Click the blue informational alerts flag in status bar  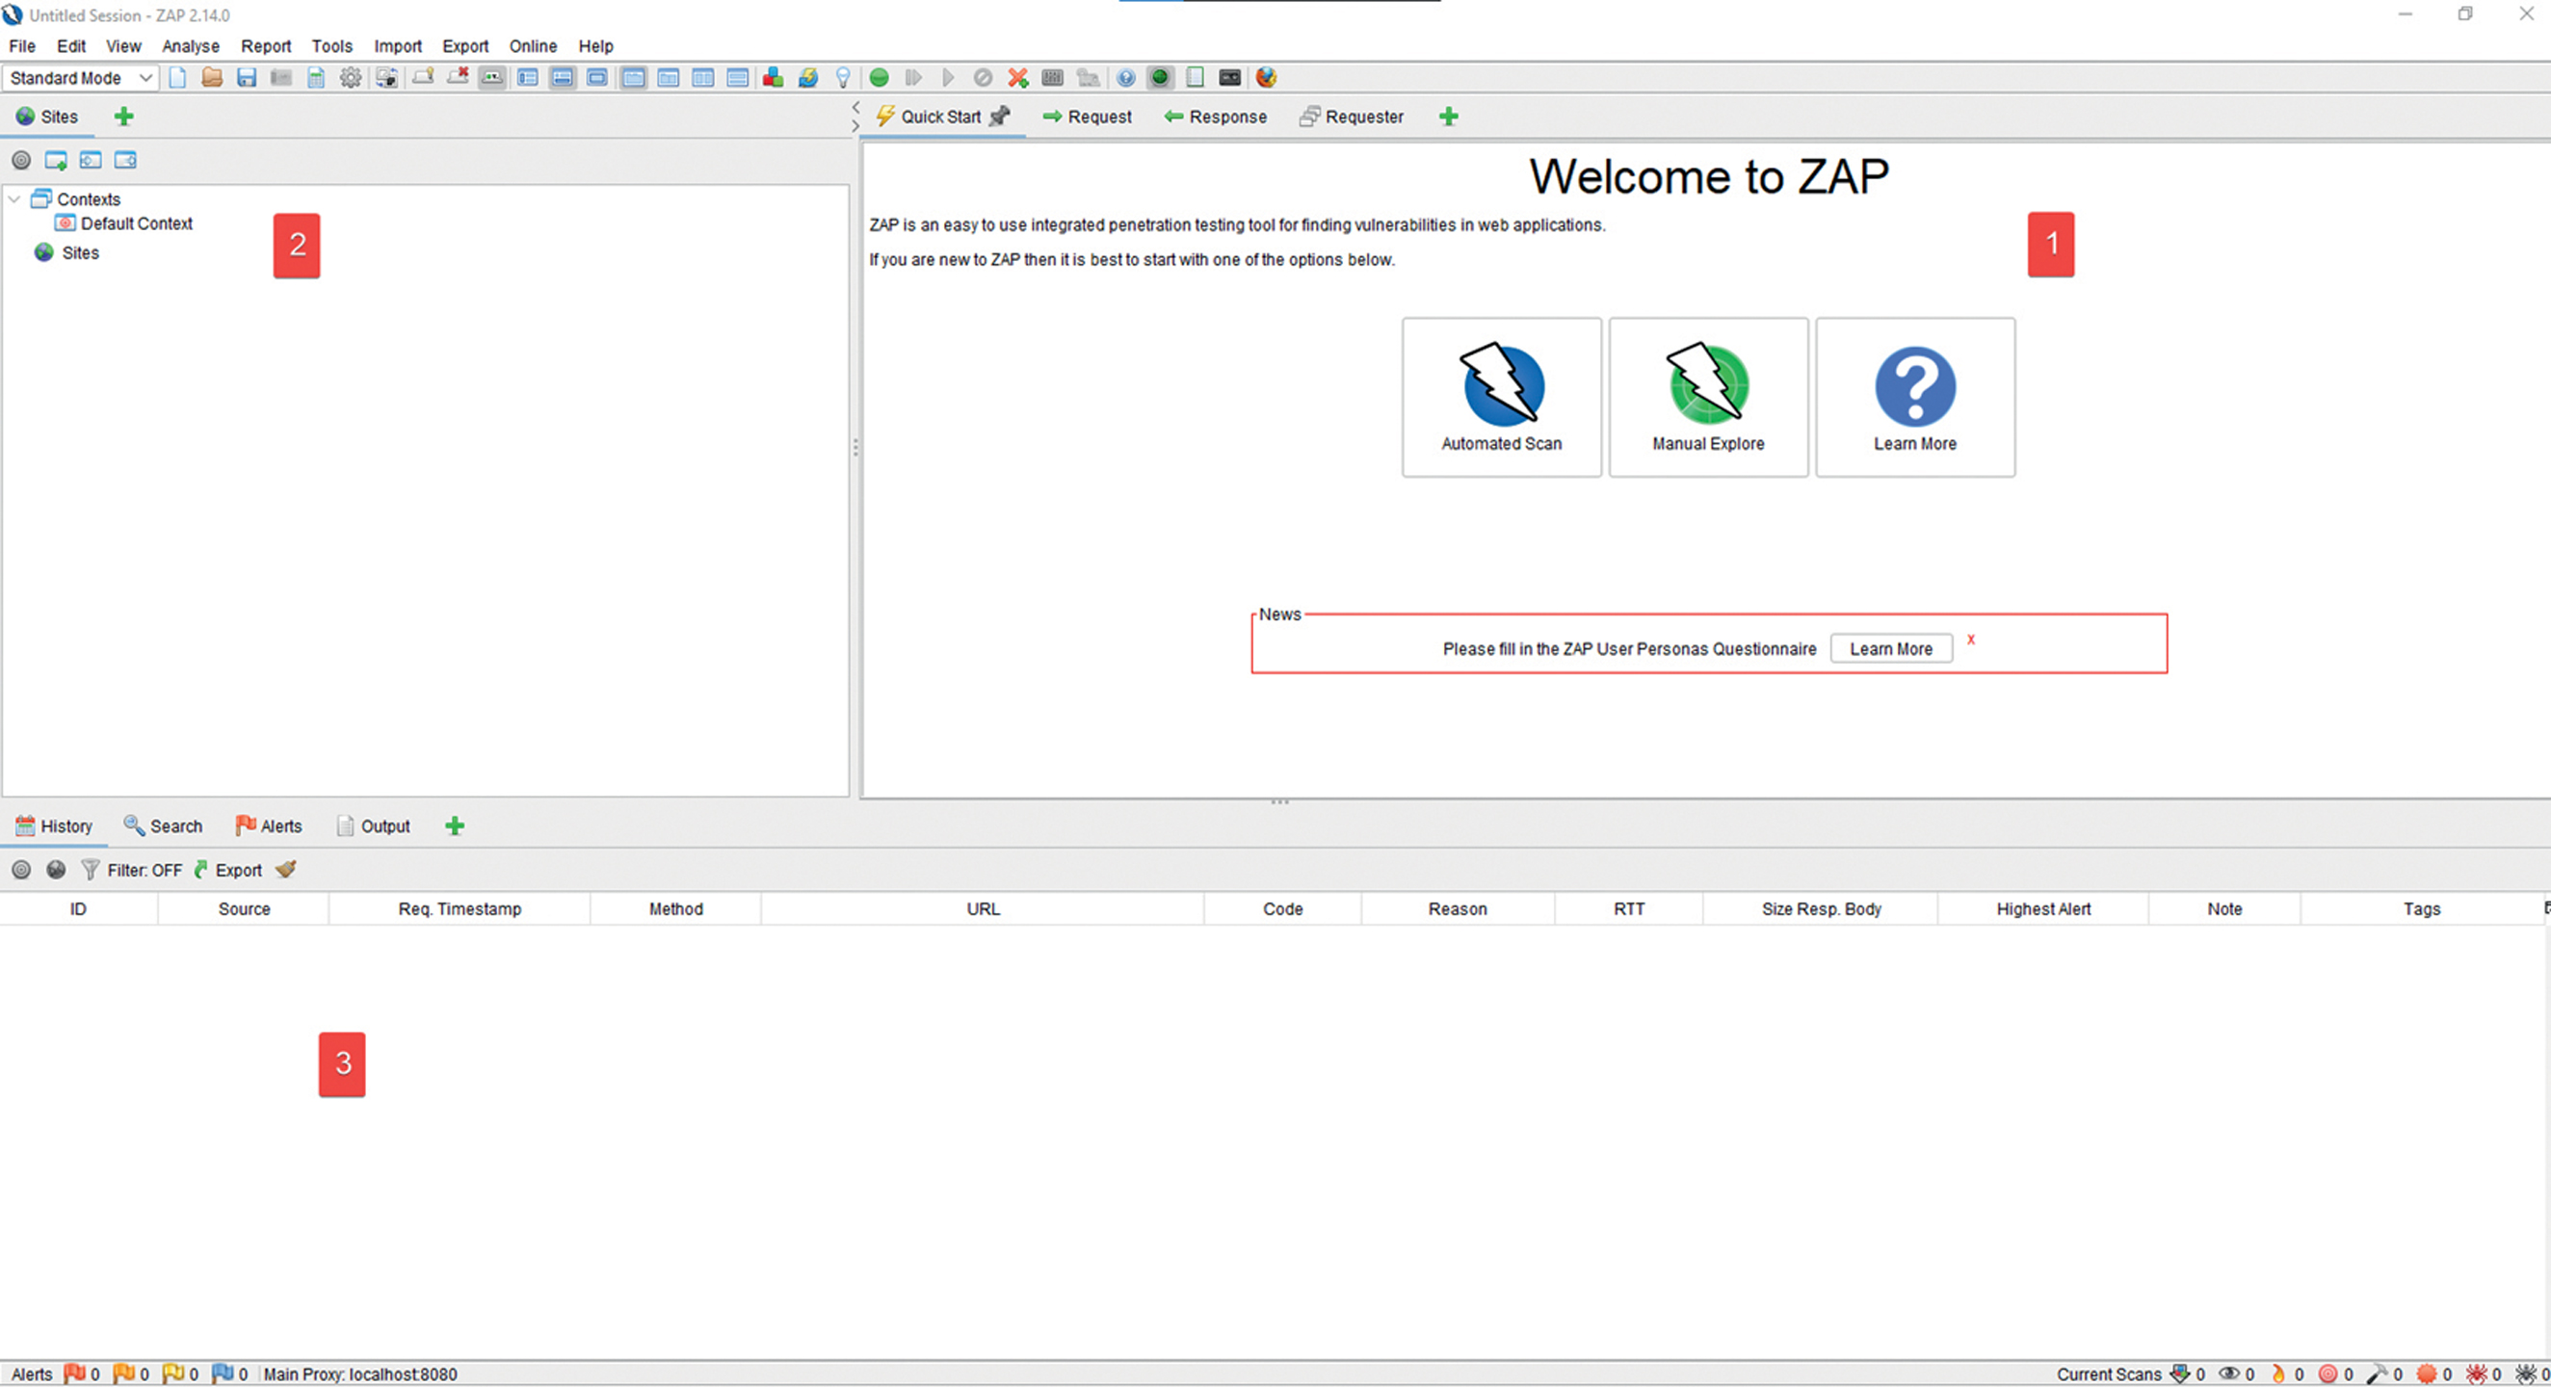(x=222, y=1374)
